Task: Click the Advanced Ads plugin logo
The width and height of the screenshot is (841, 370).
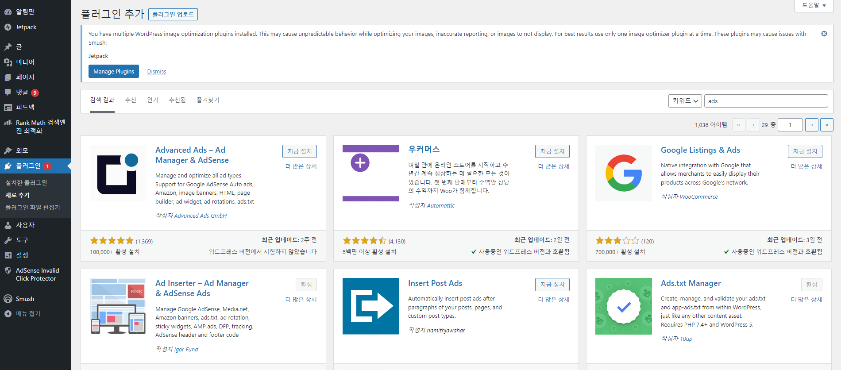Action: [x=118, y=173]
